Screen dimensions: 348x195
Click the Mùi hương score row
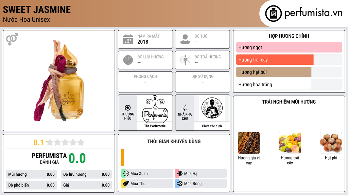(31, 174)
